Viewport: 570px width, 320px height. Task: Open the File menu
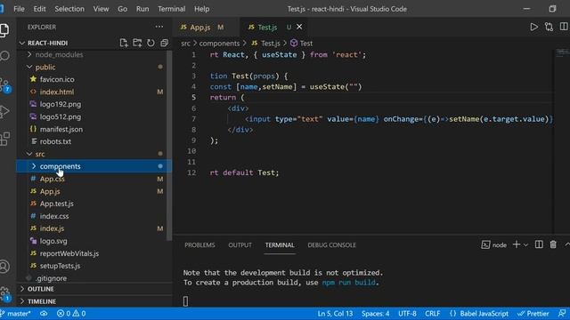coord(19,9)
